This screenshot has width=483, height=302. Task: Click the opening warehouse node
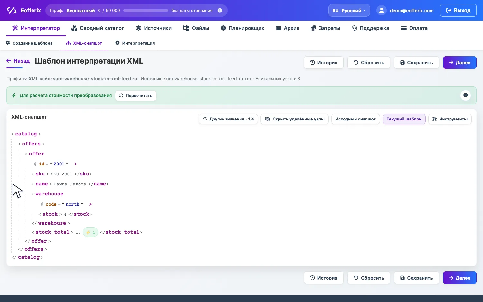48,194
